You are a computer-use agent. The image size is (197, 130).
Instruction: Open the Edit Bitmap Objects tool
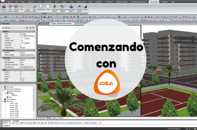(62, 8)
